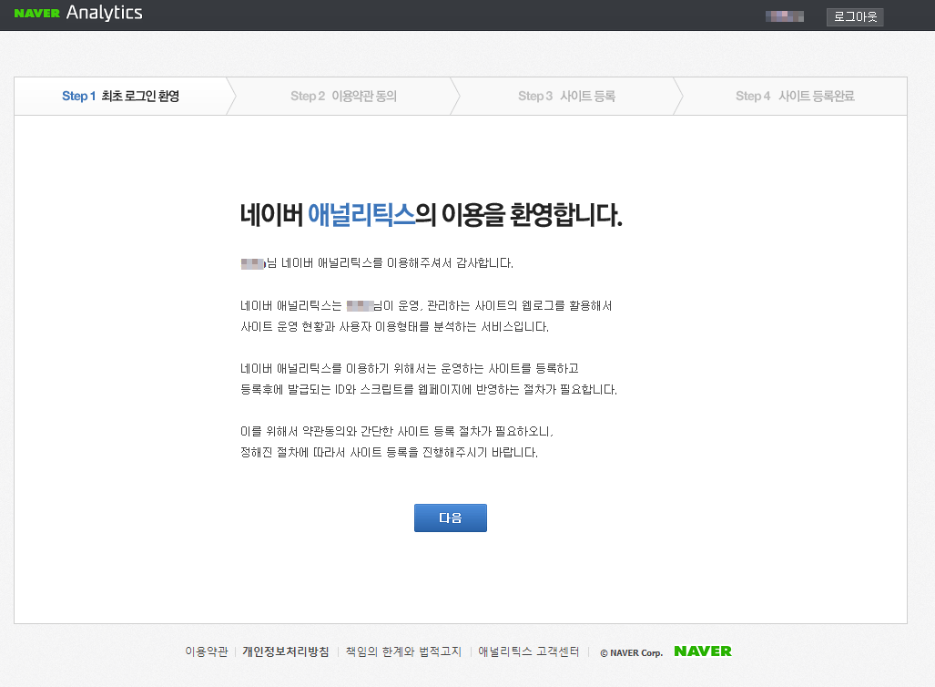Click the blurred username in header

pyautogui.click(x=784, y=16)
